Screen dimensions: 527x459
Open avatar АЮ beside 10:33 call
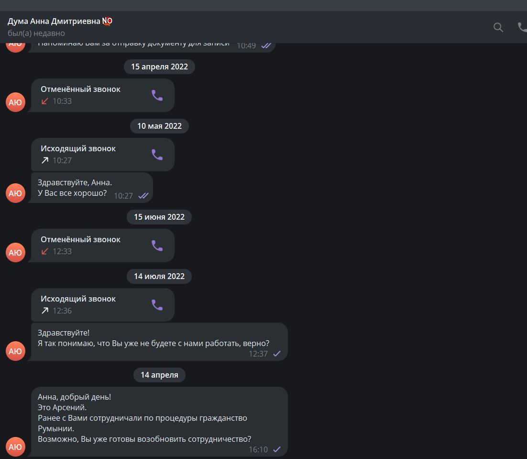(x=15, y=102)
